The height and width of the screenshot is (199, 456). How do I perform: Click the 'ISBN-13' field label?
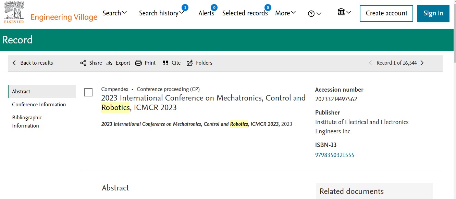pyautogui.click(x=326, y=145)
